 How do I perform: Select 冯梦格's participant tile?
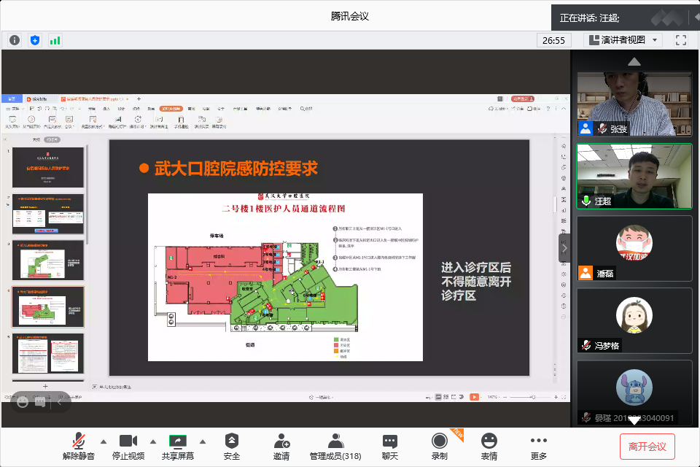[x=634, y=321]
